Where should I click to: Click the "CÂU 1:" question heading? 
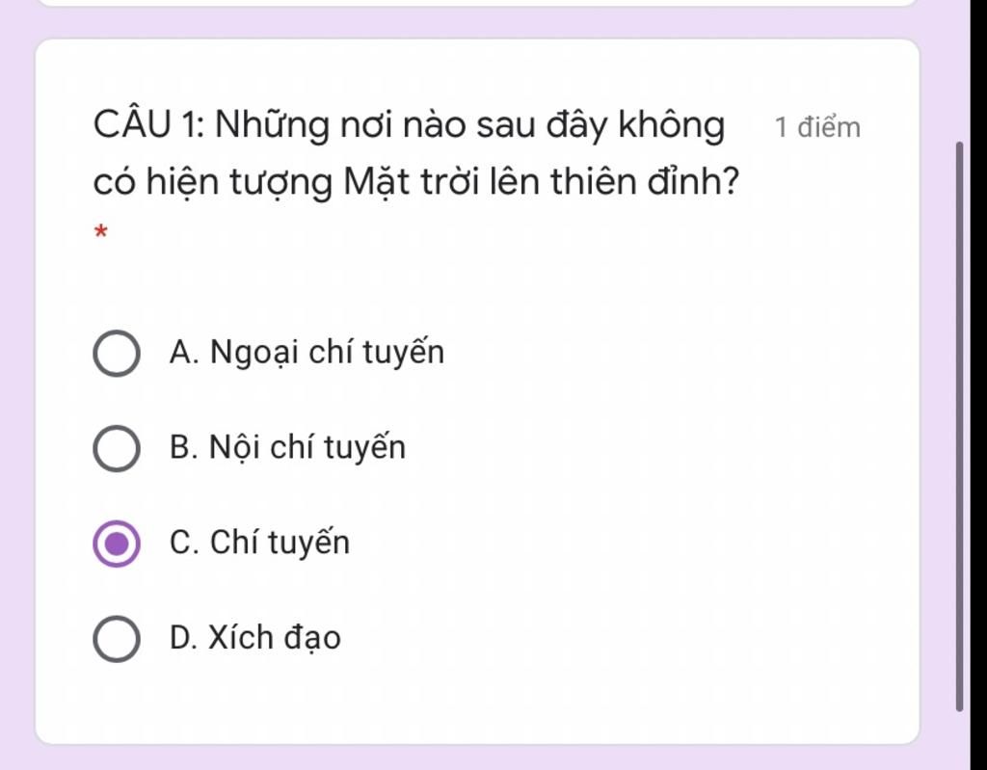coord(149,124)
